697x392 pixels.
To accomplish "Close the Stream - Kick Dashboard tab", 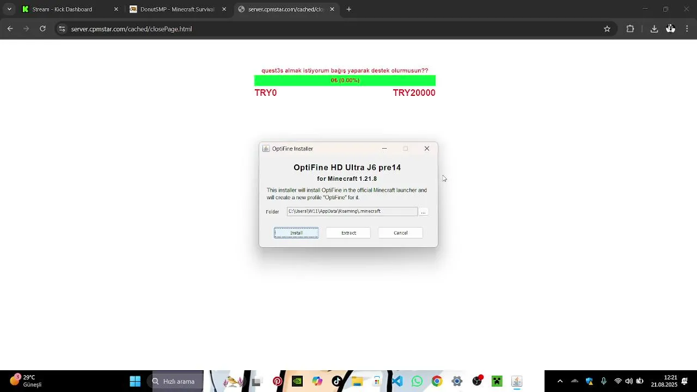I will [x=116, y=9].
